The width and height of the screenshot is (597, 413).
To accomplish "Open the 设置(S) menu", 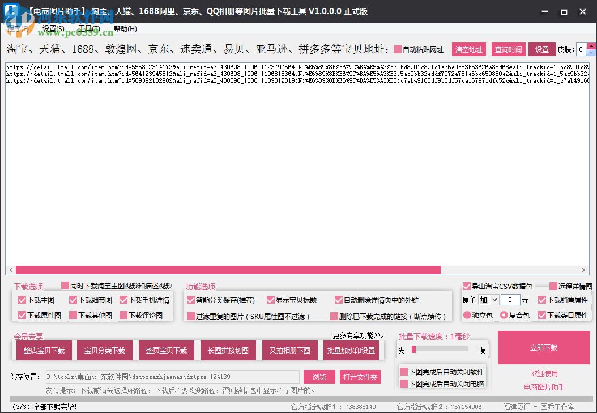I will point(53,28).
